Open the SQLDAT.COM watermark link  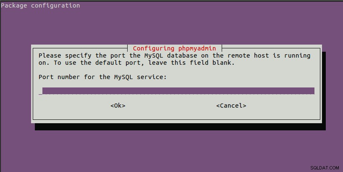pyautogui.click(x=325, y=168)
